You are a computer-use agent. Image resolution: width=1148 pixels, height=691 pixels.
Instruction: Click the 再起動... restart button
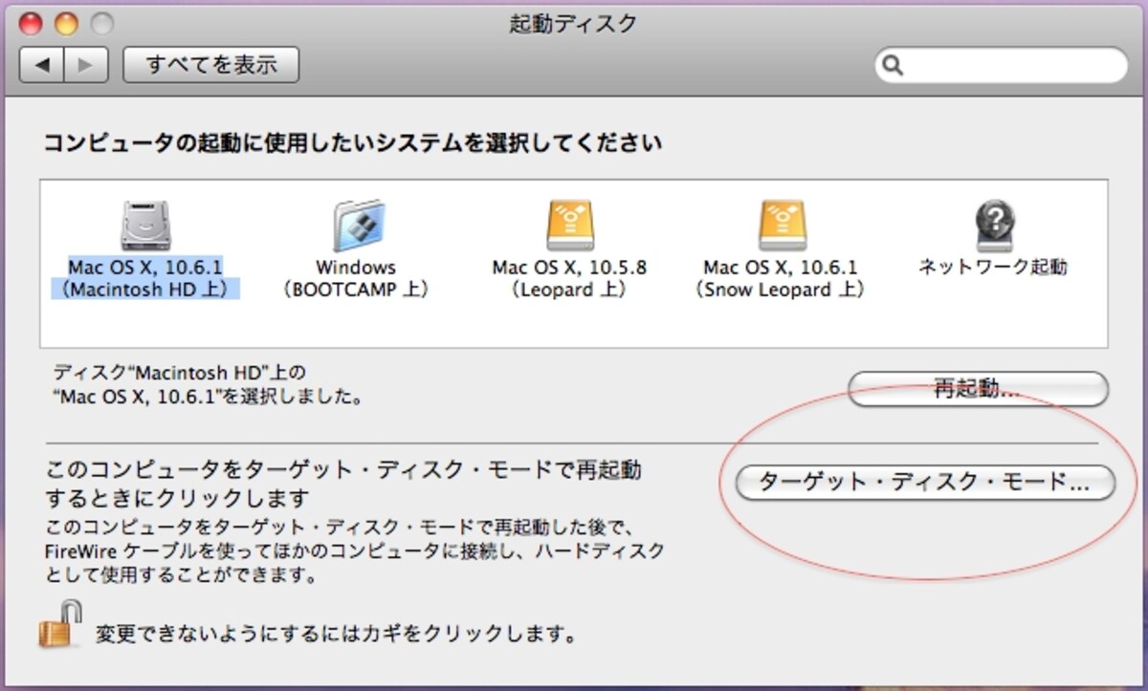pyautogui.click(x=978, y=389)
